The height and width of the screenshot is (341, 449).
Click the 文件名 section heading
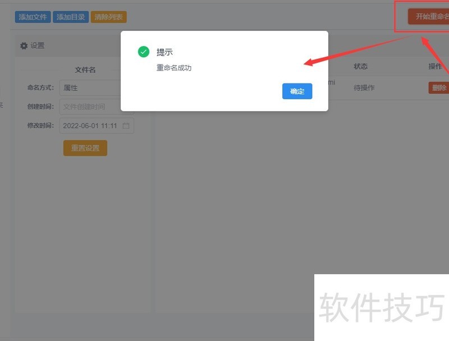coord(85,70)
